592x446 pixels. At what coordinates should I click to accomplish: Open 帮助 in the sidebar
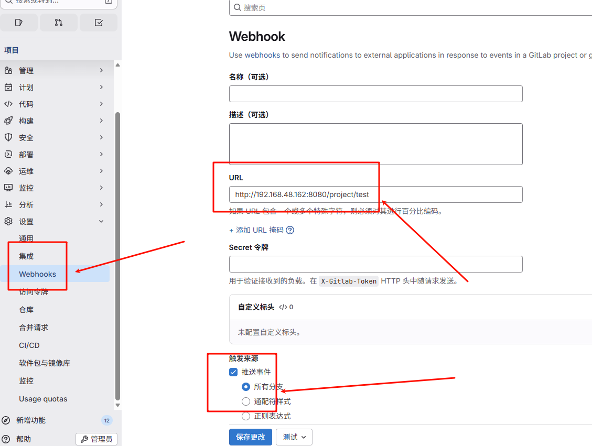coord(24,439)
